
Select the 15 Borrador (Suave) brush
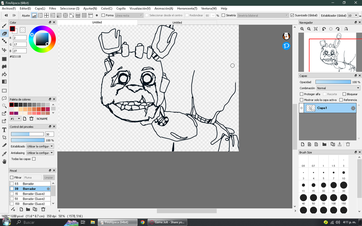click(30, 194)
